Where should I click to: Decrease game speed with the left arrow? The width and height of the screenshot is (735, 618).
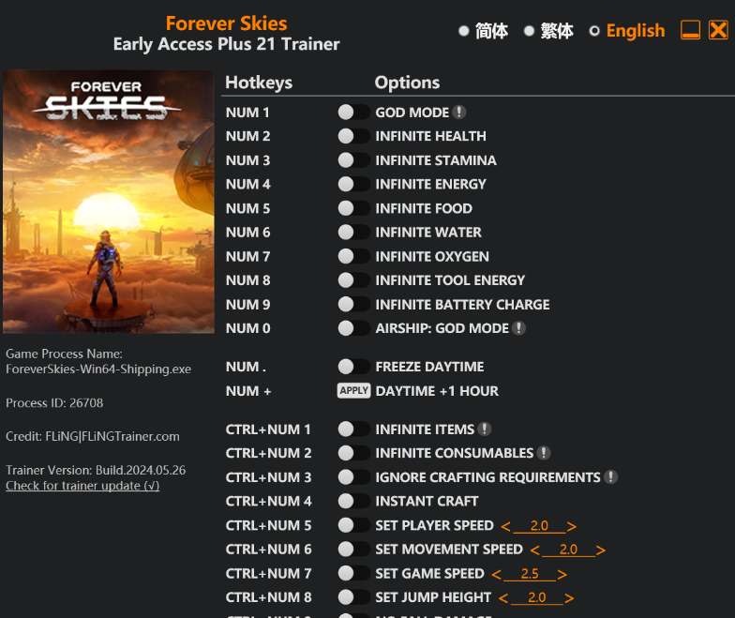point(497,574)
